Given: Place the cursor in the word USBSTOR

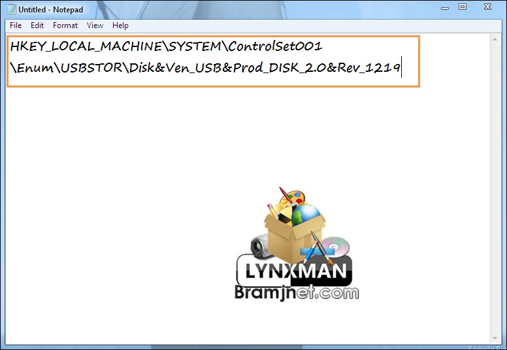Looking at the screenshot, I should point(91,67).
